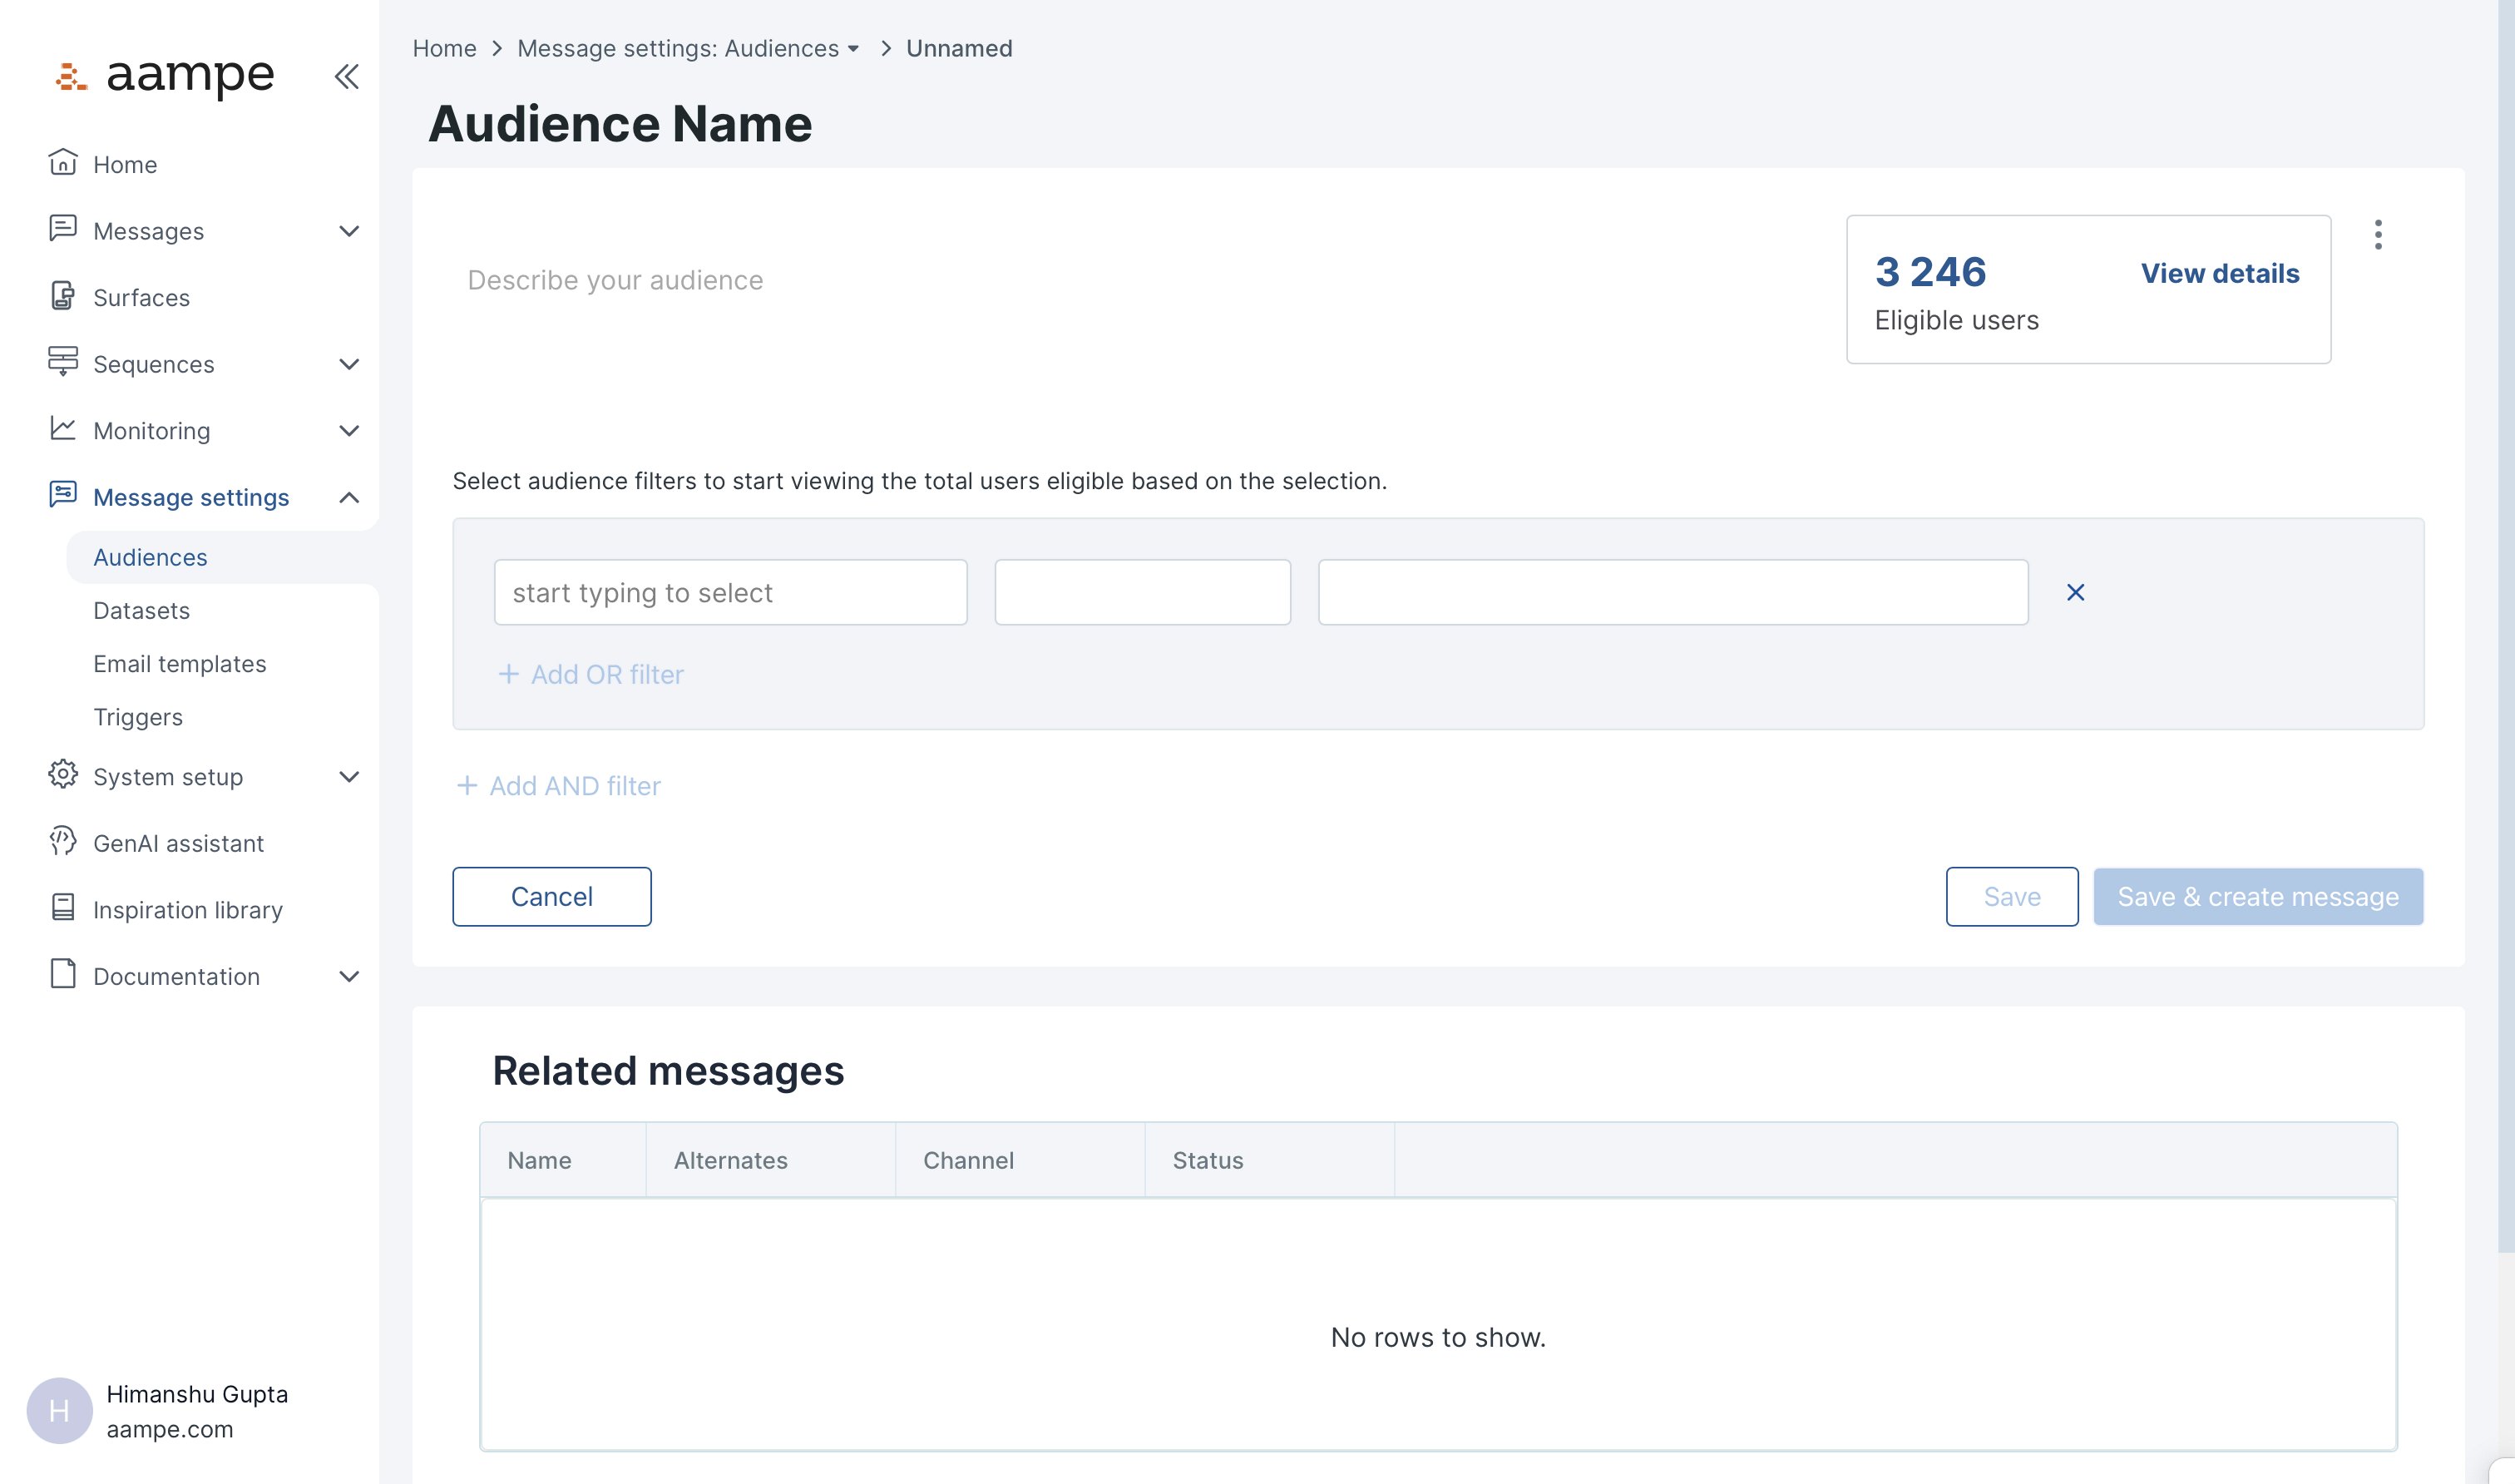Click the Surfaces device icon

pyautogui.click(x=62, y=296)
